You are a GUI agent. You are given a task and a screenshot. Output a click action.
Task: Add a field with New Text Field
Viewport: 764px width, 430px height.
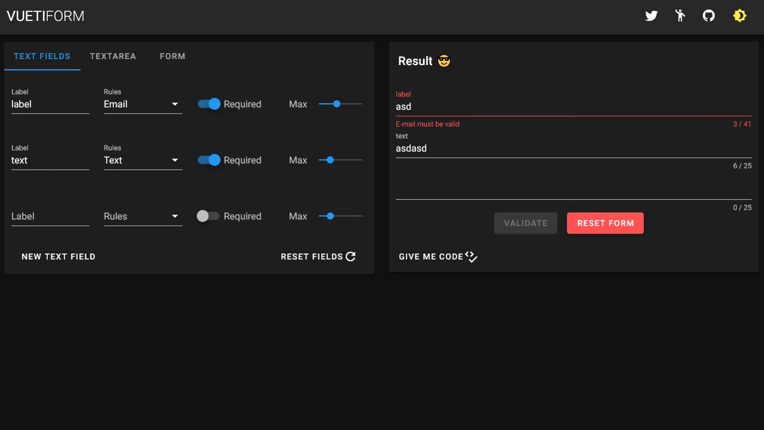[58, 257]
